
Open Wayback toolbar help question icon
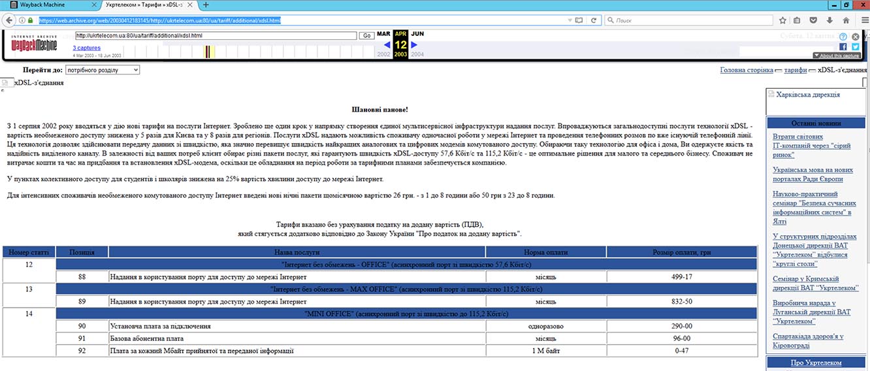(843, 37)
